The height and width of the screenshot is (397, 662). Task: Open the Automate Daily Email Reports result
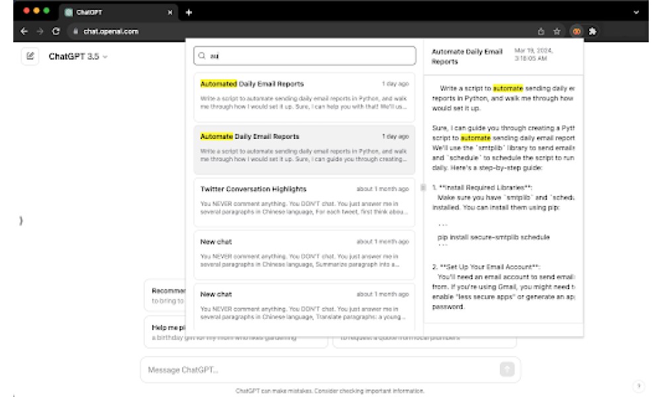(304, 150)
